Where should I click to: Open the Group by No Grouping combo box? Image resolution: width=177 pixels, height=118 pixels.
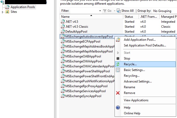[x=165, y=11]
